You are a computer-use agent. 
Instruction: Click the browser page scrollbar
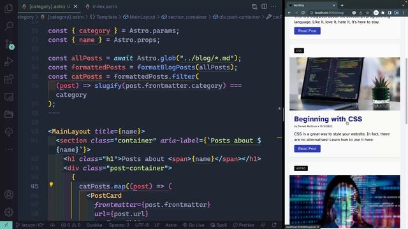point(407,91)
